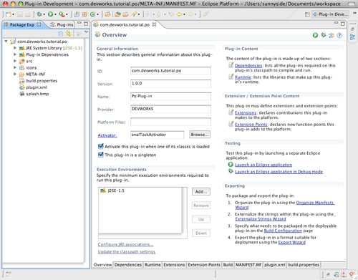Toggle 'Activate this plug-in when one of its classes is loaded'
Viewport: 358px width, 280px height.
point(101,146)
